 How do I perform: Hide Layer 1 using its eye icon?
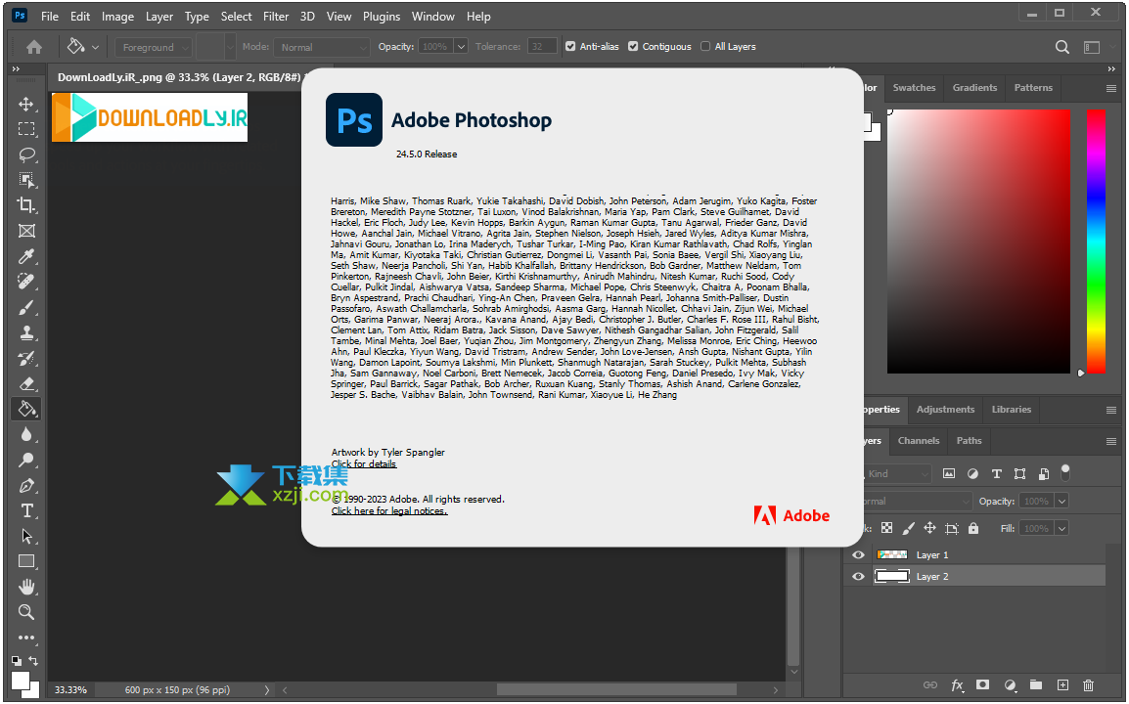pos(858,555)
